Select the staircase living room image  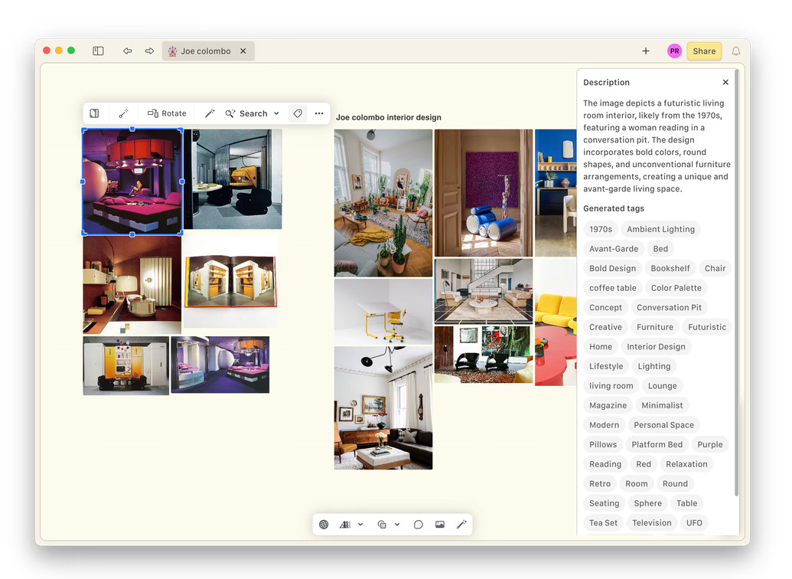(484, 291)
